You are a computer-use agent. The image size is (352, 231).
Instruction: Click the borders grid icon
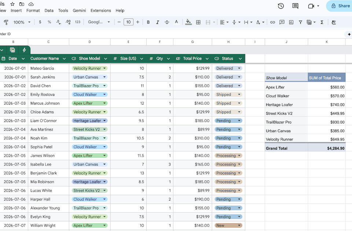(x=198, y=22)
